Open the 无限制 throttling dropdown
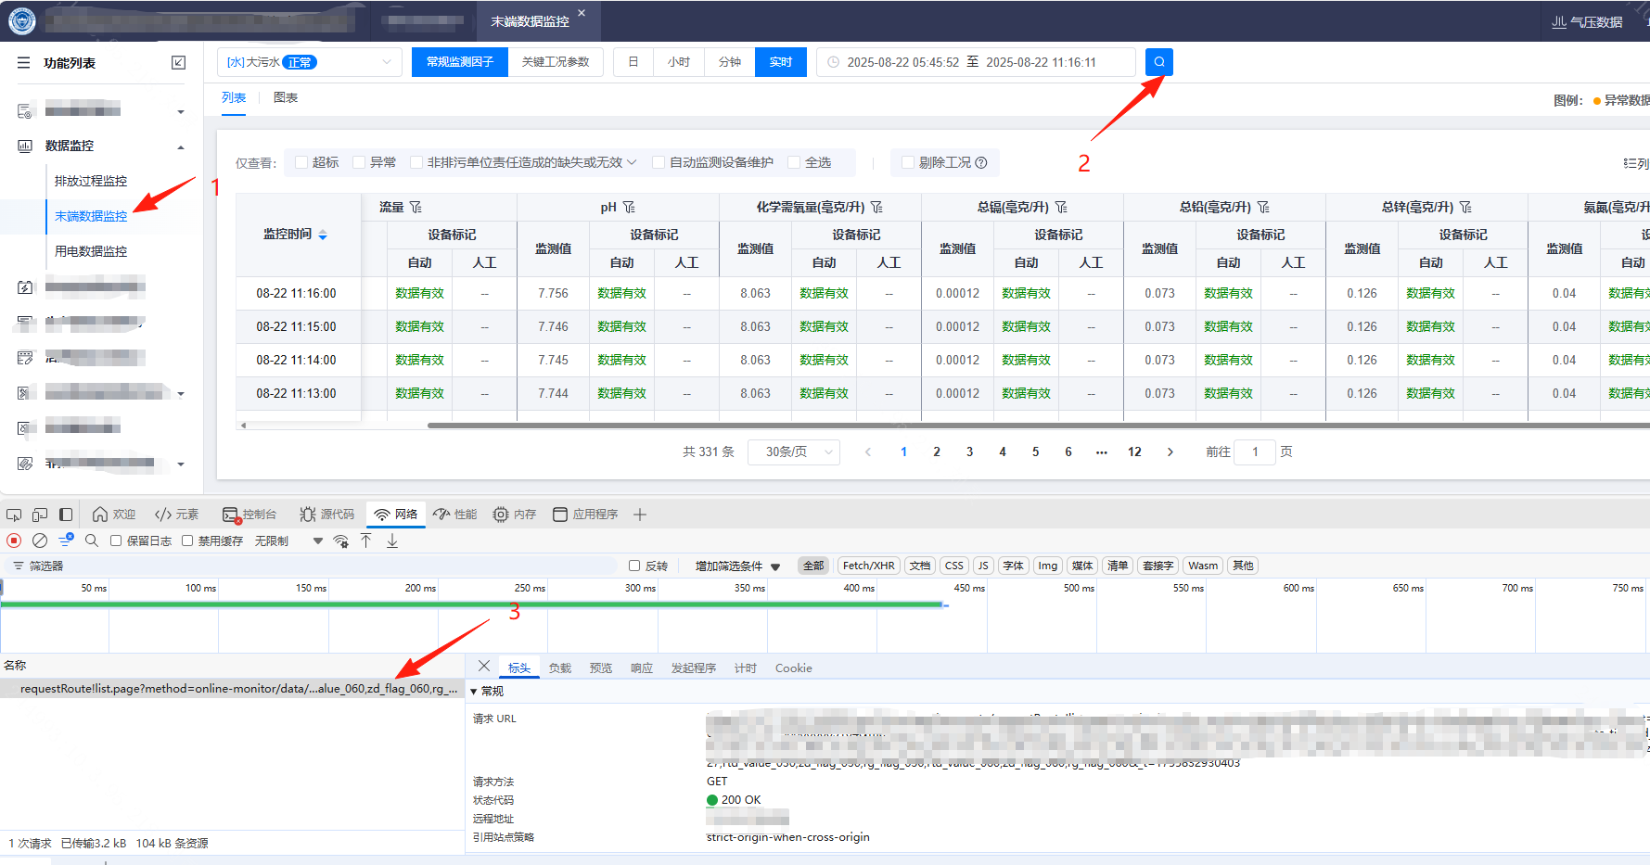Screen dimensions: 1650x865 click(289, 541)
